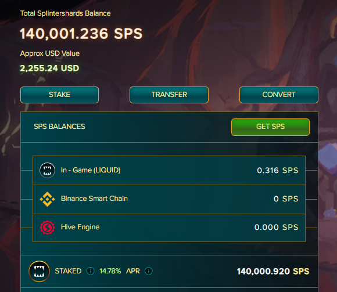
Task: Click the In-Game liquid SPS monster icon
Action: (47, 170)
